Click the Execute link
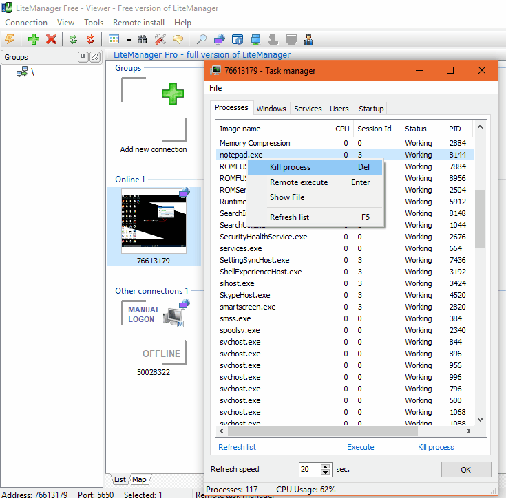 coord(361,447)
